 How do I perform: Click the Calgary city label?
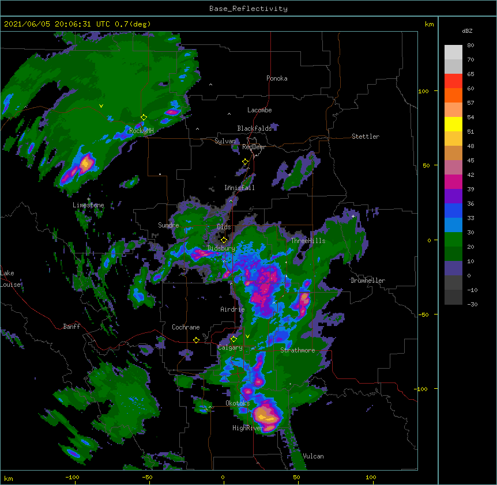(230, 347)
